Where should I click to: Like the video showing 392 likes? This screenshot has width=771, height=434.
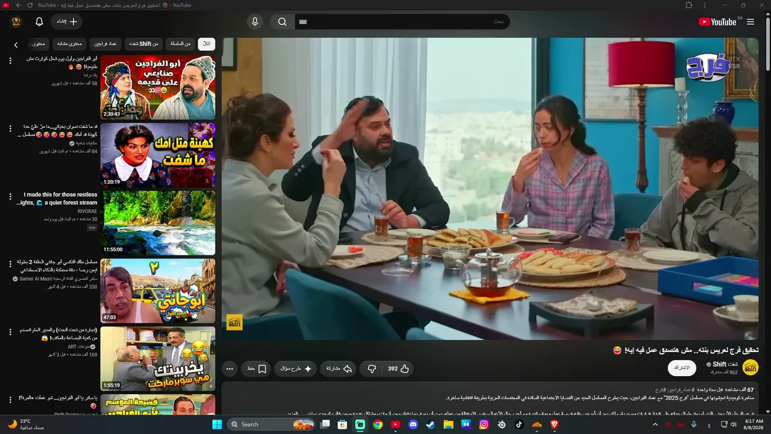pyautogui.click(x=399, y=368)
